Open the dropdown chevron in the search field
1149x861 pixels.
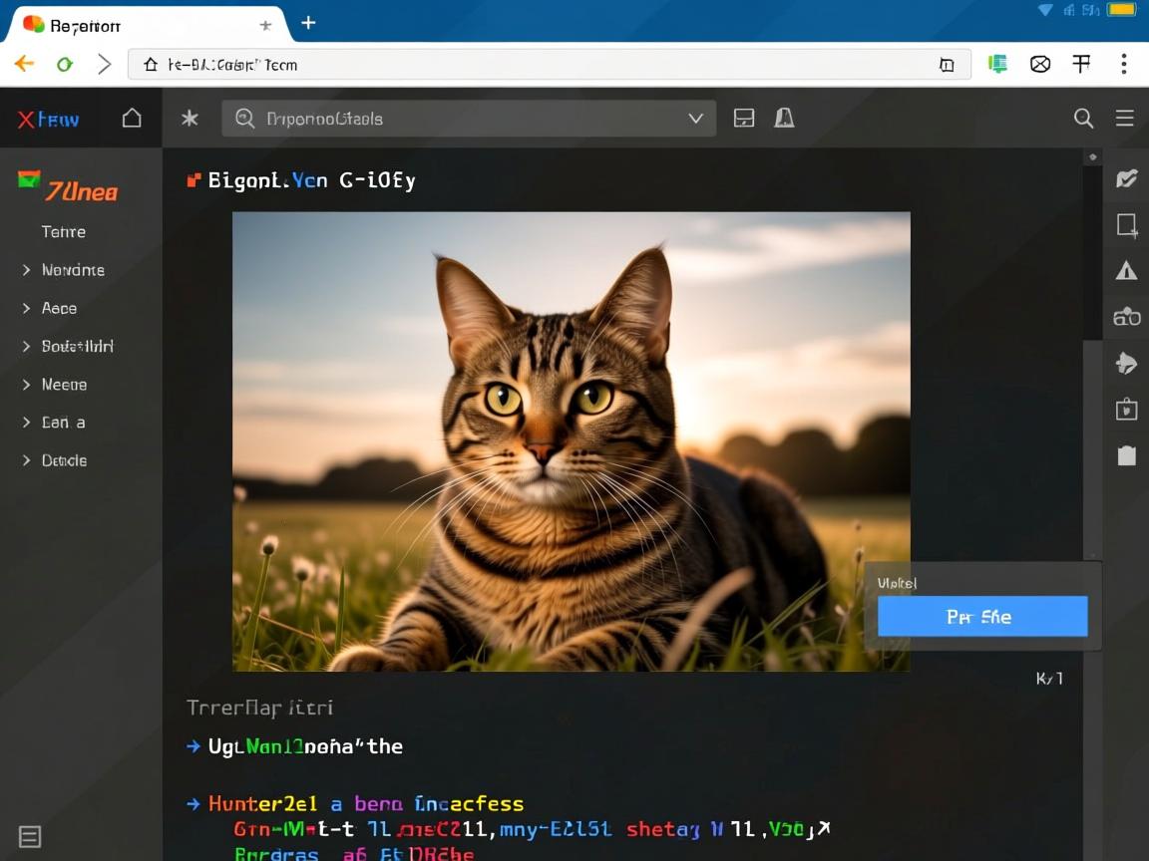click(696, 119)
